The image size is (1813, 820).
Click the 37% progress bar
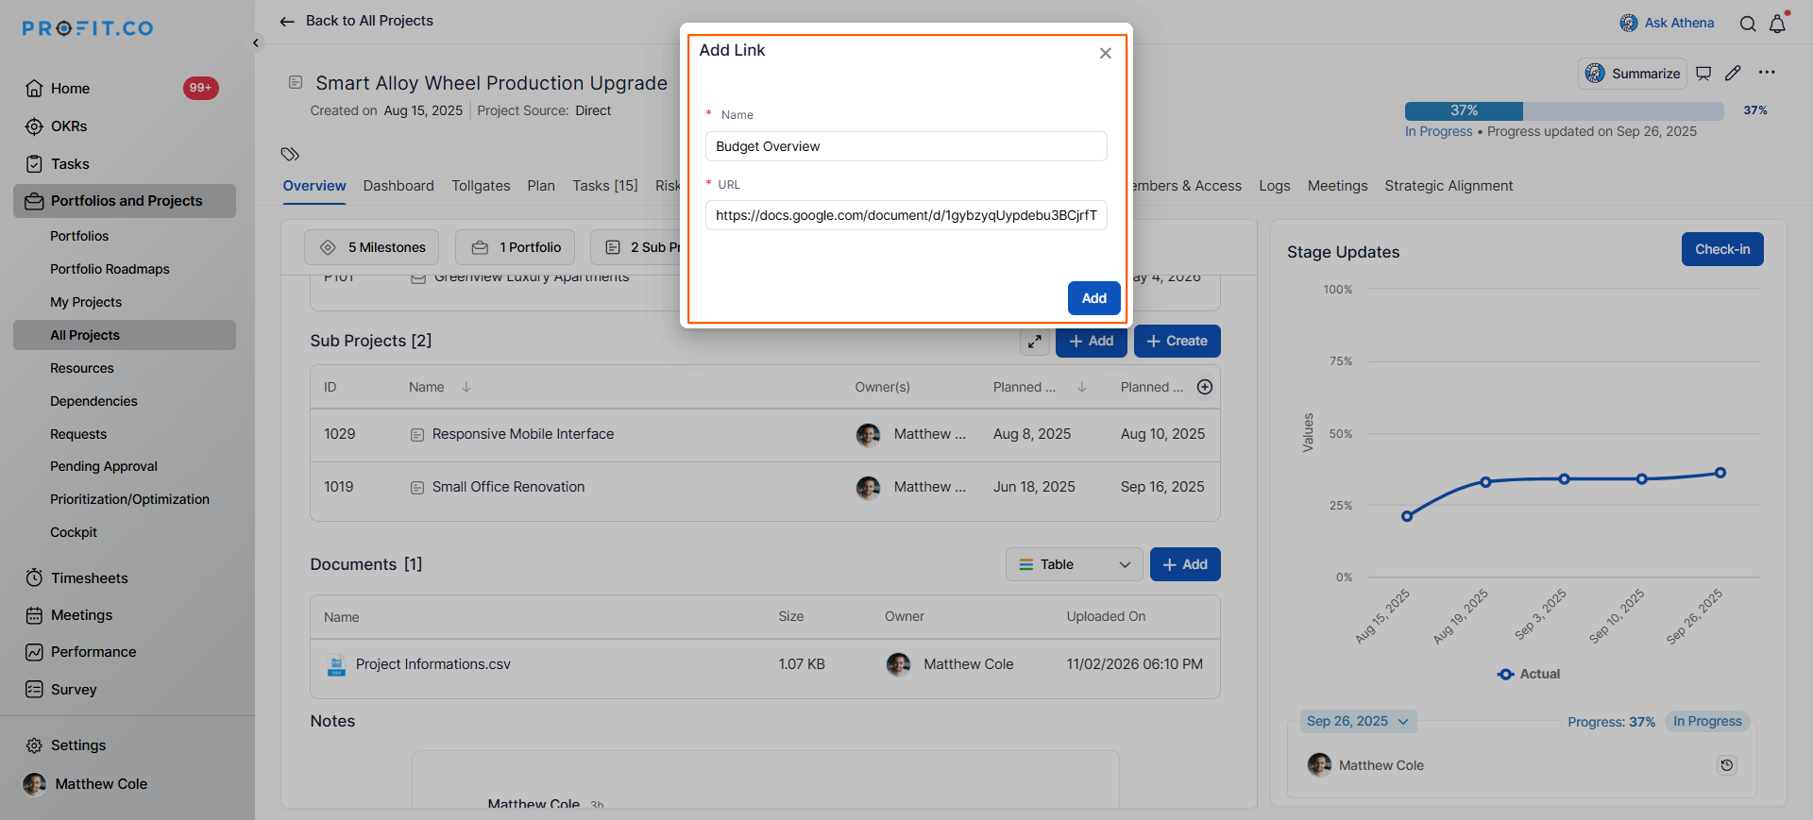tap(1564, 110)
